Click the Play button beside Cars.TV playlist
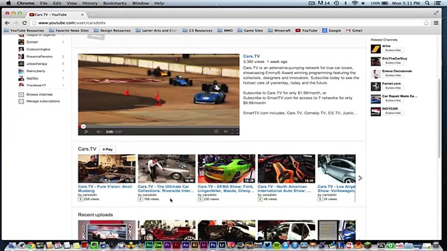The height and width of the screenshot is (251, 447). (108, 149)
